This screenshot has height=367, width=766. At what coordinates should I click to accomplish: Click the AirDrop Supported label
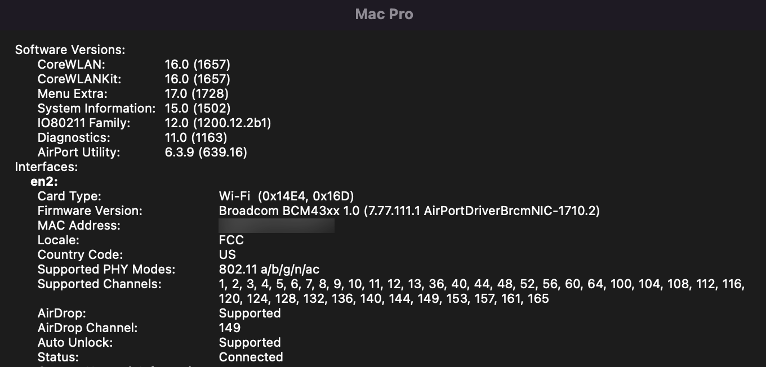click(x=250, y=313)
